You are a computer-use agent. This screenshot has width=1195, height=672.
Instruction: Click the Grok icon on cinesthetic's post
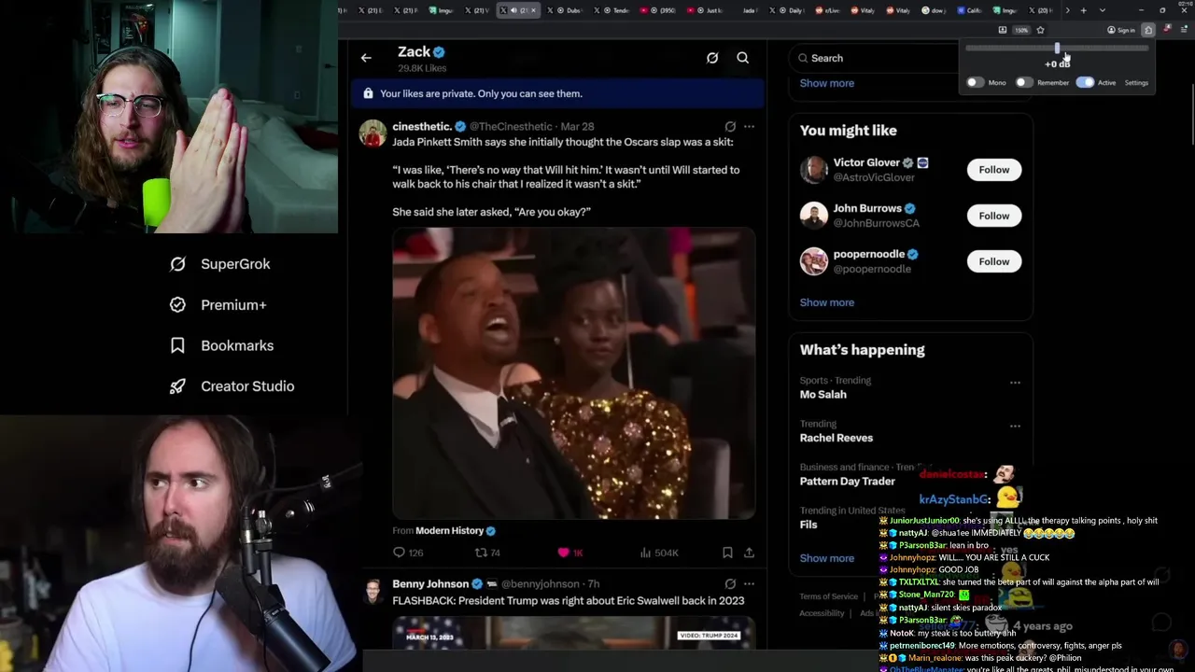pyautogui.click(x=730, y=126)
